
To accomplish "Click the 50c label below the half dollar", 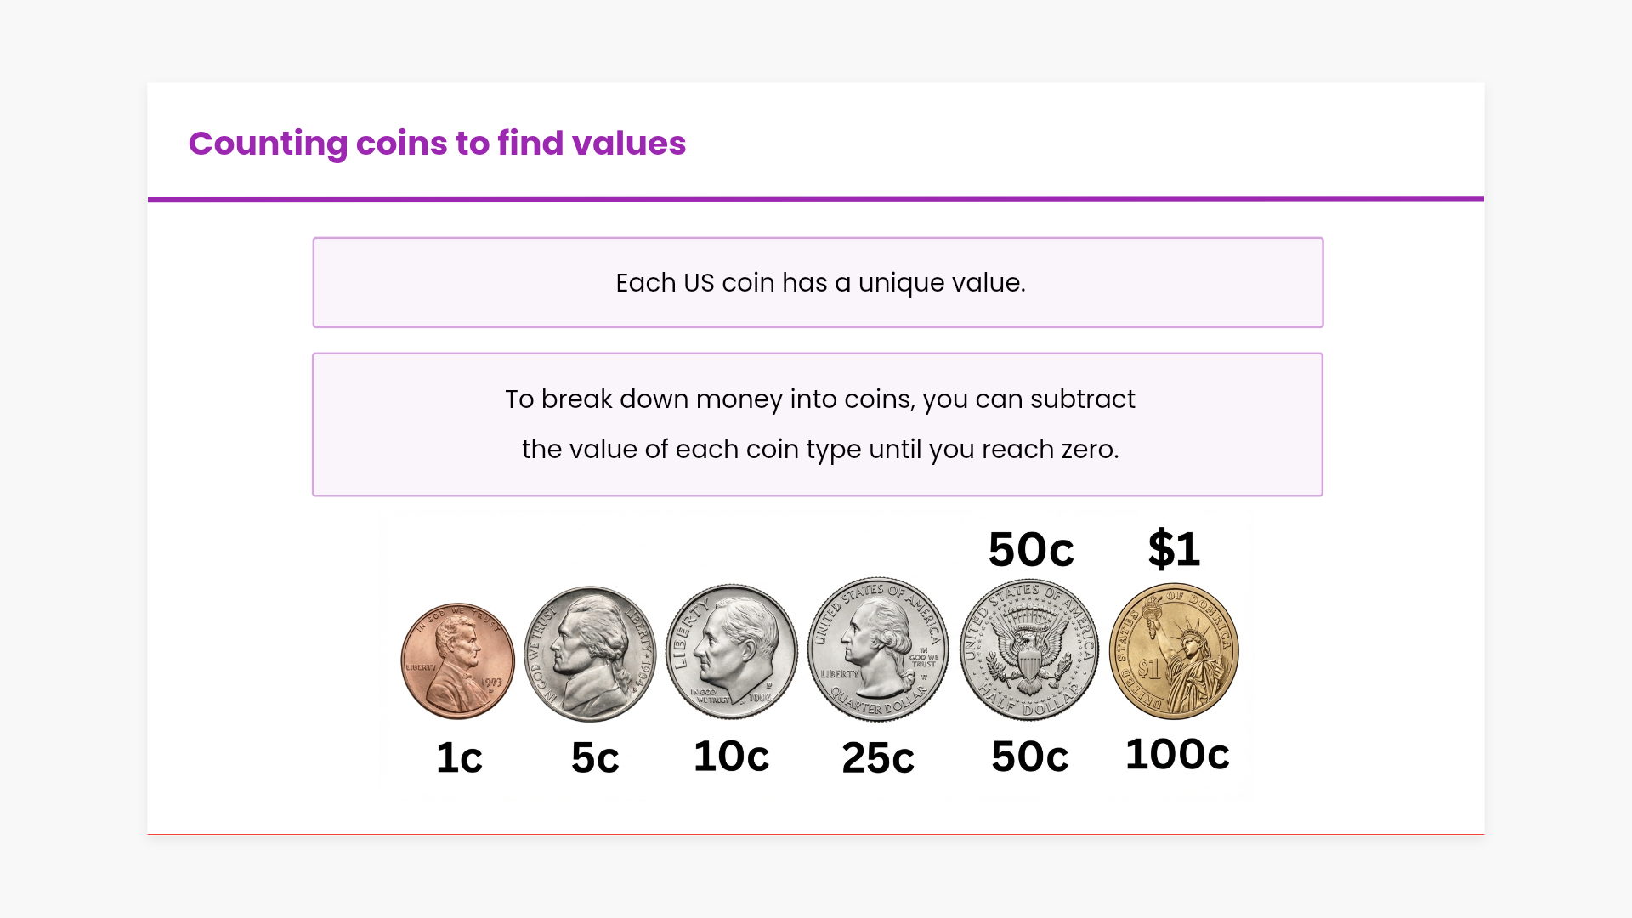I will tap(1029, 756).
